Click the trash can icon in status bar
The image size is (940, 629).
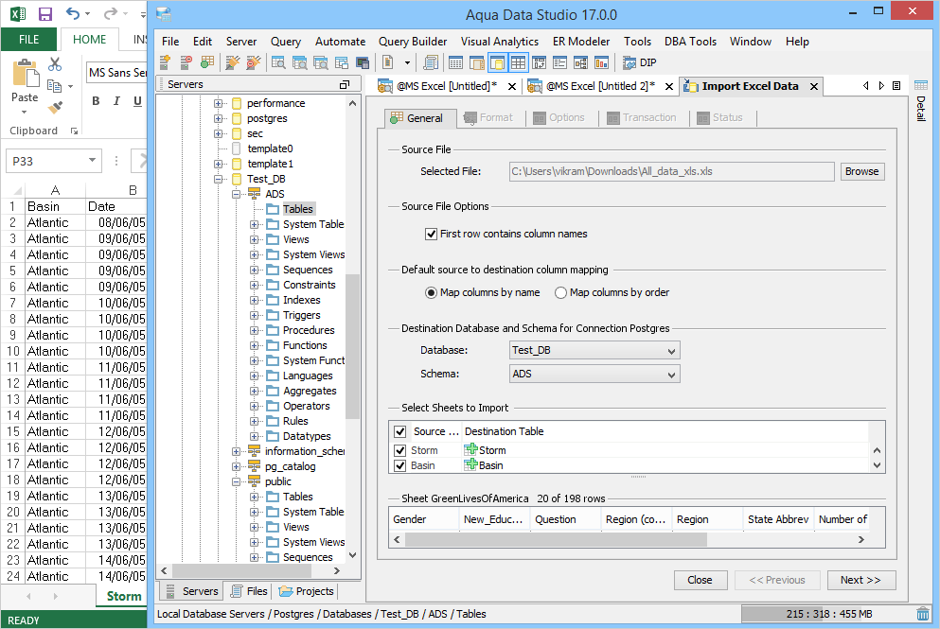click(x=923, y=614)
